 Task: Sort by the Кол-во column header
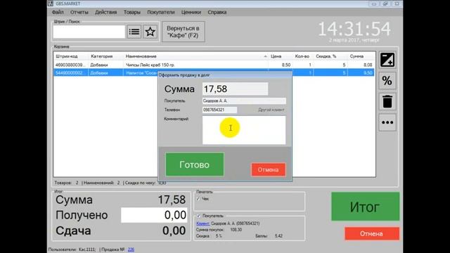302,56
